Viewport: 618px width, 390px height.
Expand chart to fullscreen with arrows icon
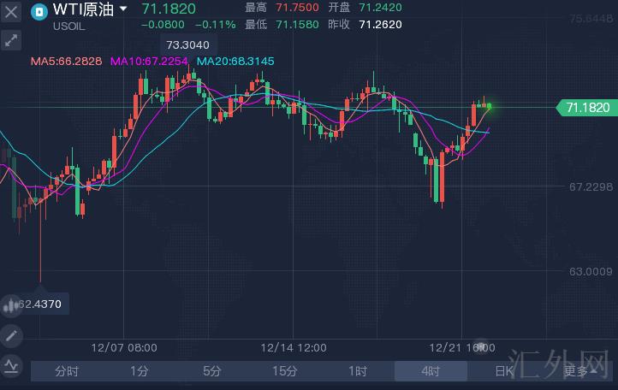coord(11,40)
